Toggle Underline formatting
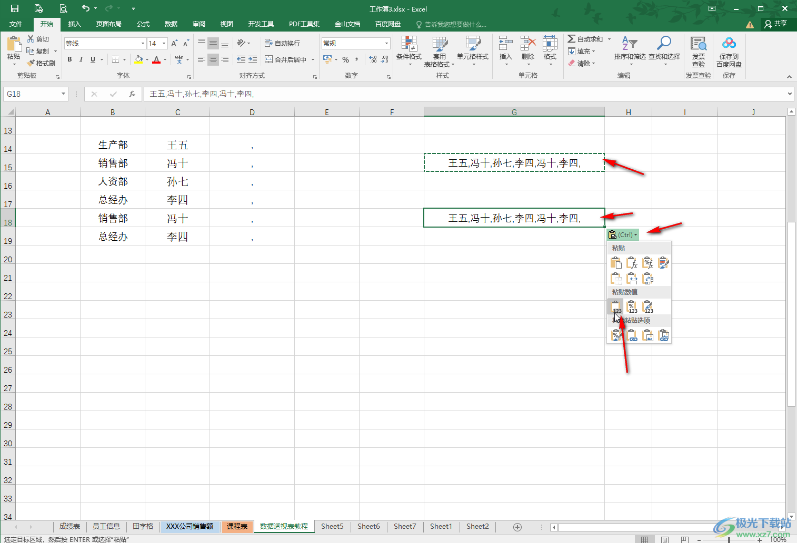This screenshot has height=543, width=797. click(x=93, y=59)
